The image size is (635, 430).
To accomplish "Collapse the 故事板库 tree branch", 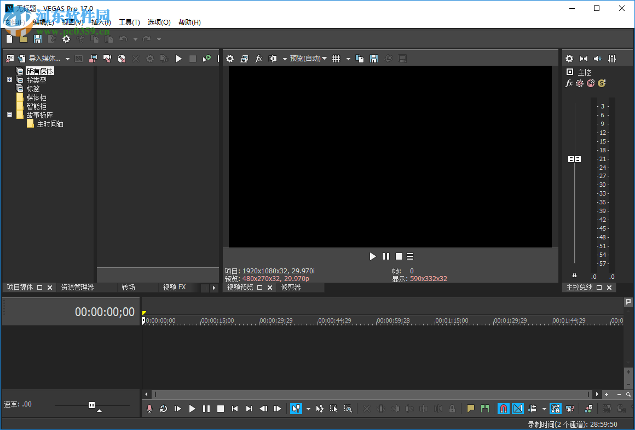I will pos(9,114).
